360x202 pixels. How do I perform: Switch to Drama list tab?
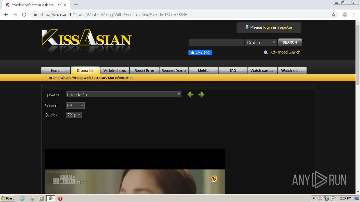85,70
